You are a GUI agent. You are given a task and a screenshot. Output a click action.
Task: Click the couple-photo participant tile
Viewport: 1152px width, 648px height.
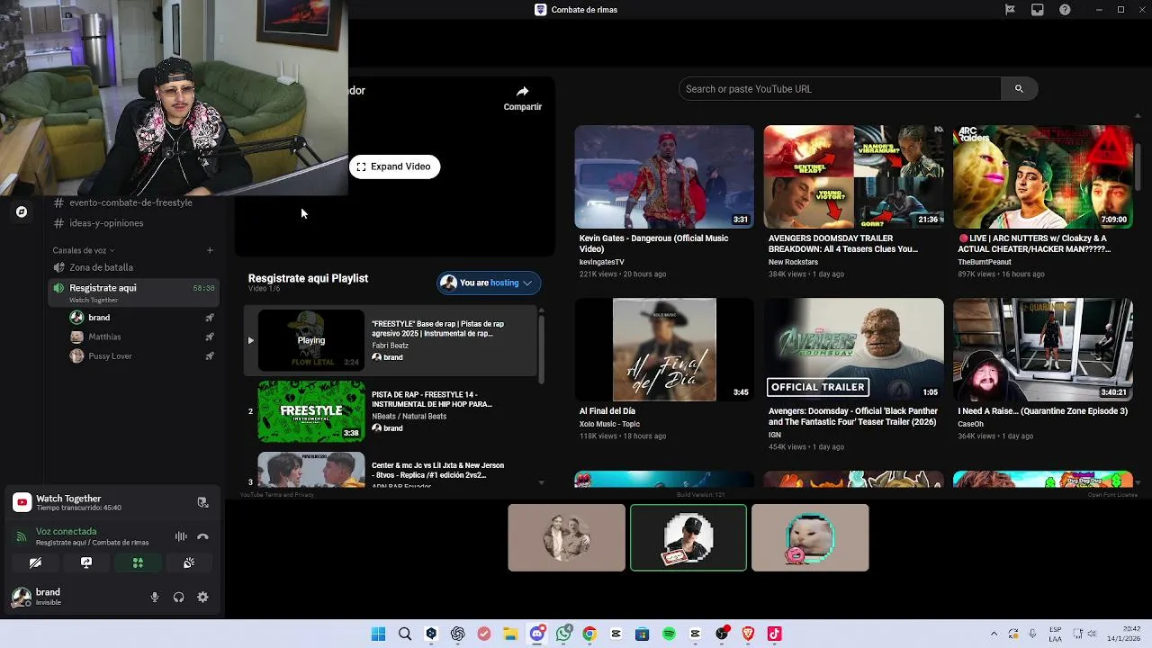566,537
